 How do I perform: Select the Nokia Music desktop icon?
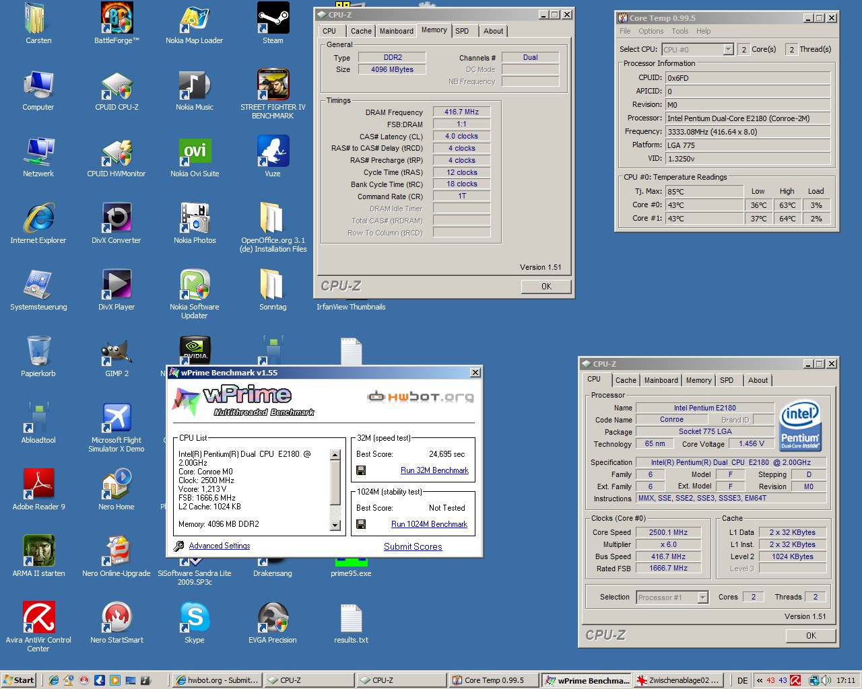pyautogui.click(x=195, y=91)
